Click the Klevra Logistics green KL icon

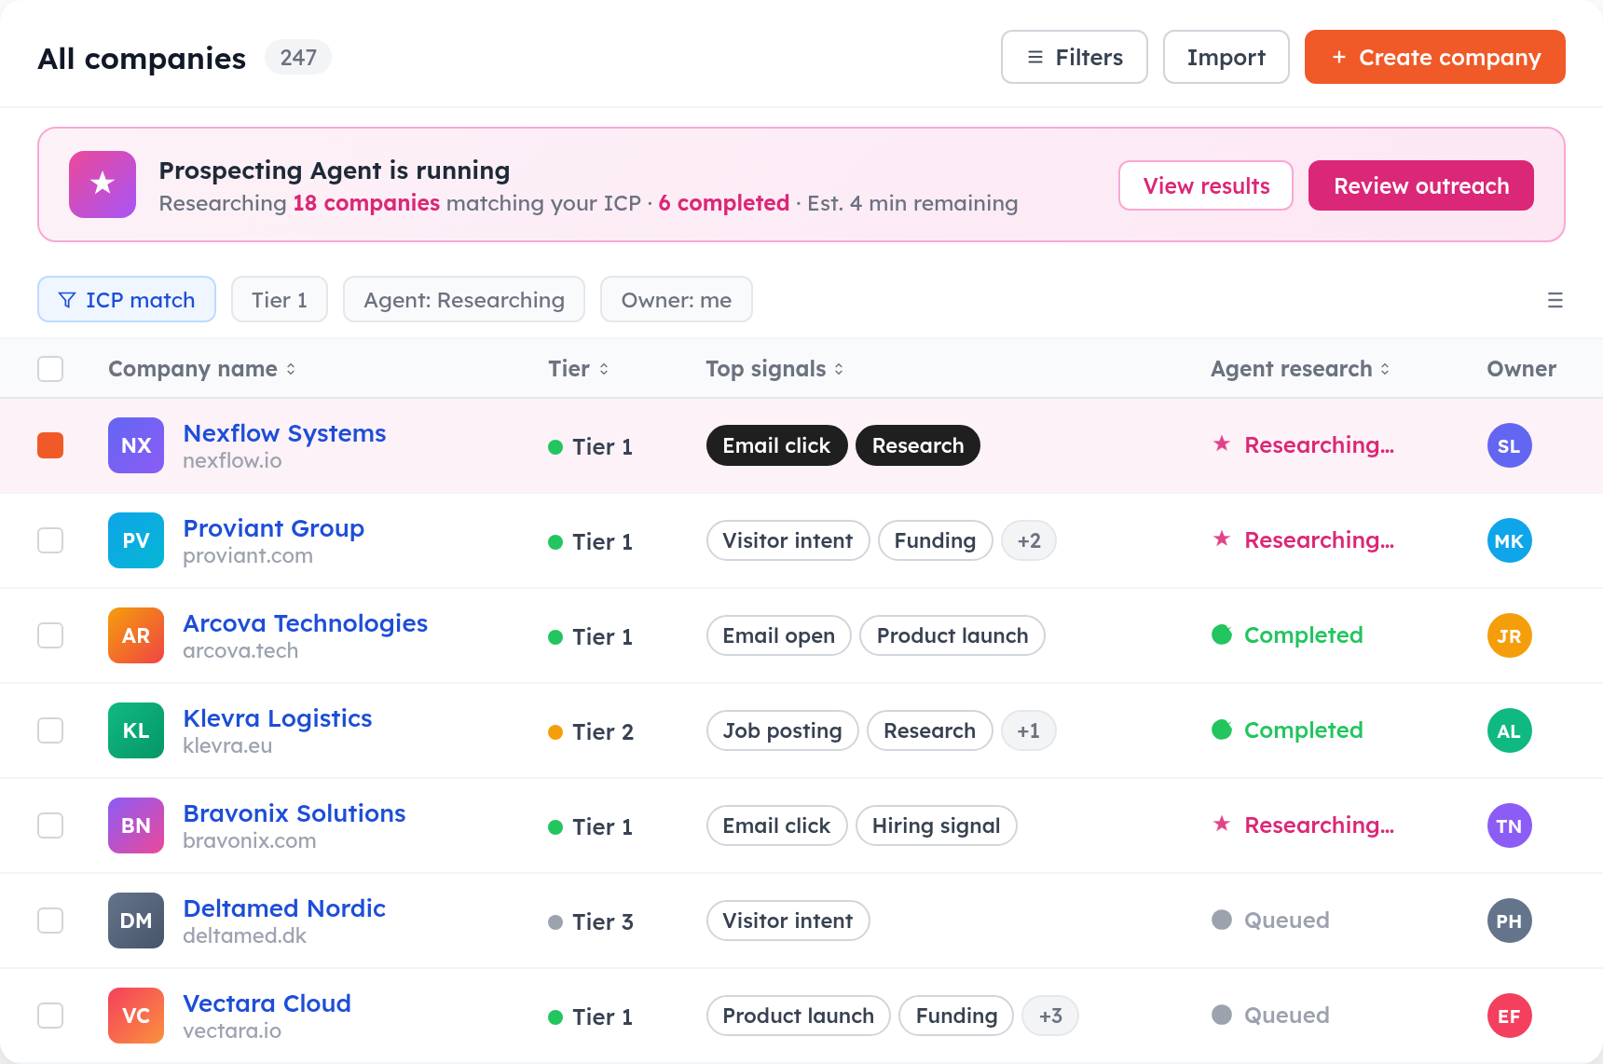135,730
